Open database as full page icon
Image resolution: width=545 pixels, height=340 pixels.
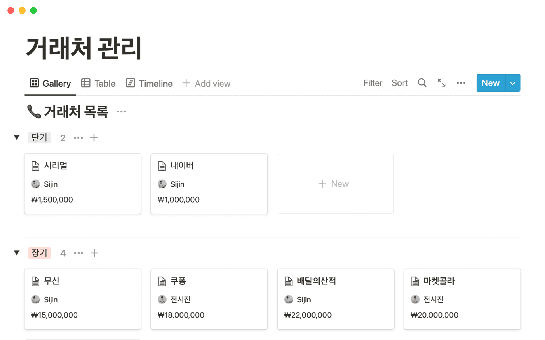point(441,83)
